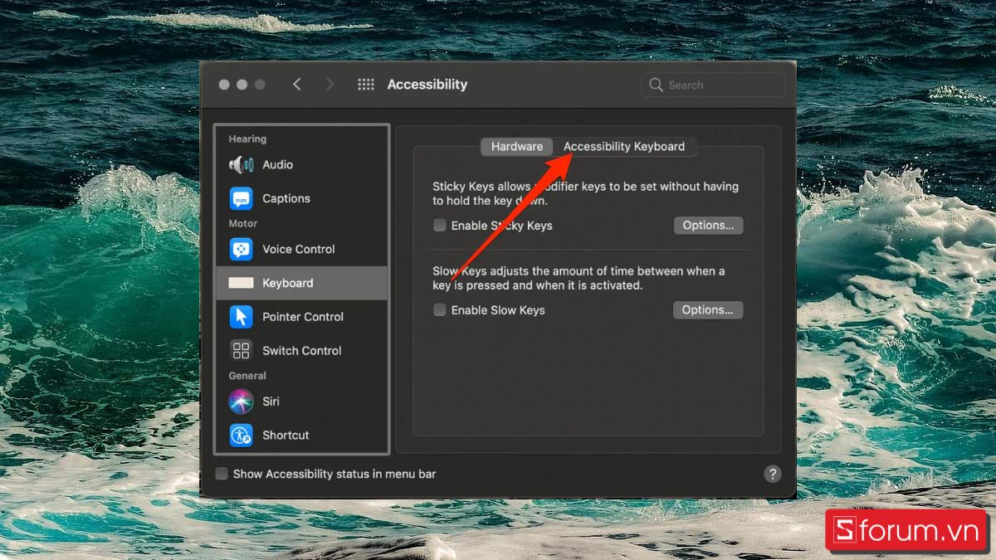This screenshot has height=560, width=996.
Task: Open Pointer Control settings
Action: coord(303,316)
